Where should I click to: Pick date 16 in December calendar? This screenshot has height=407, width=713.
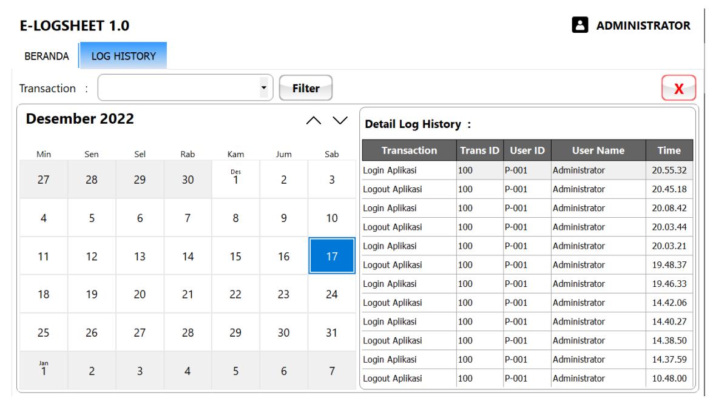click(284, 256)
